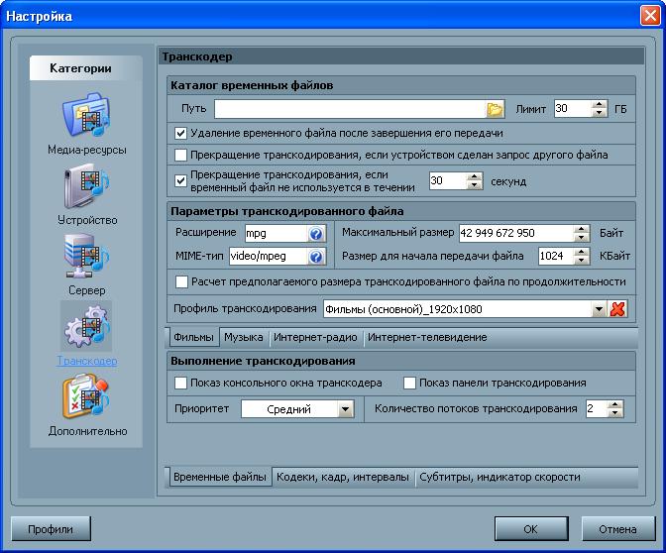The image size is (666, 553).
Task: Enable Показ консольного окна транскодера checkbox
Action: pos(180,383)
